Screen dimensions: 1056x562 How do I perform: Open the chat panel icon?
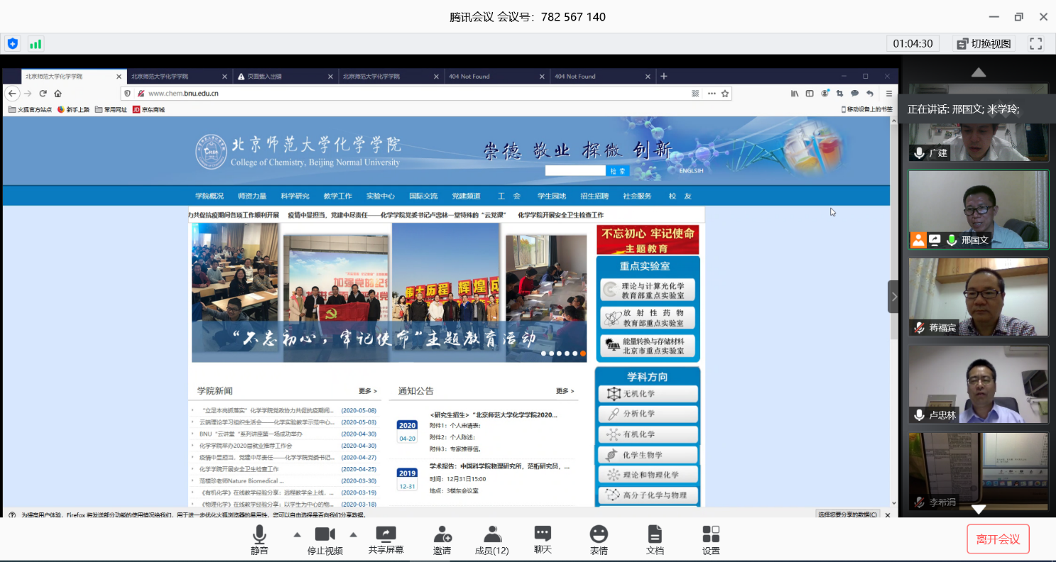[x=543, y=534]
